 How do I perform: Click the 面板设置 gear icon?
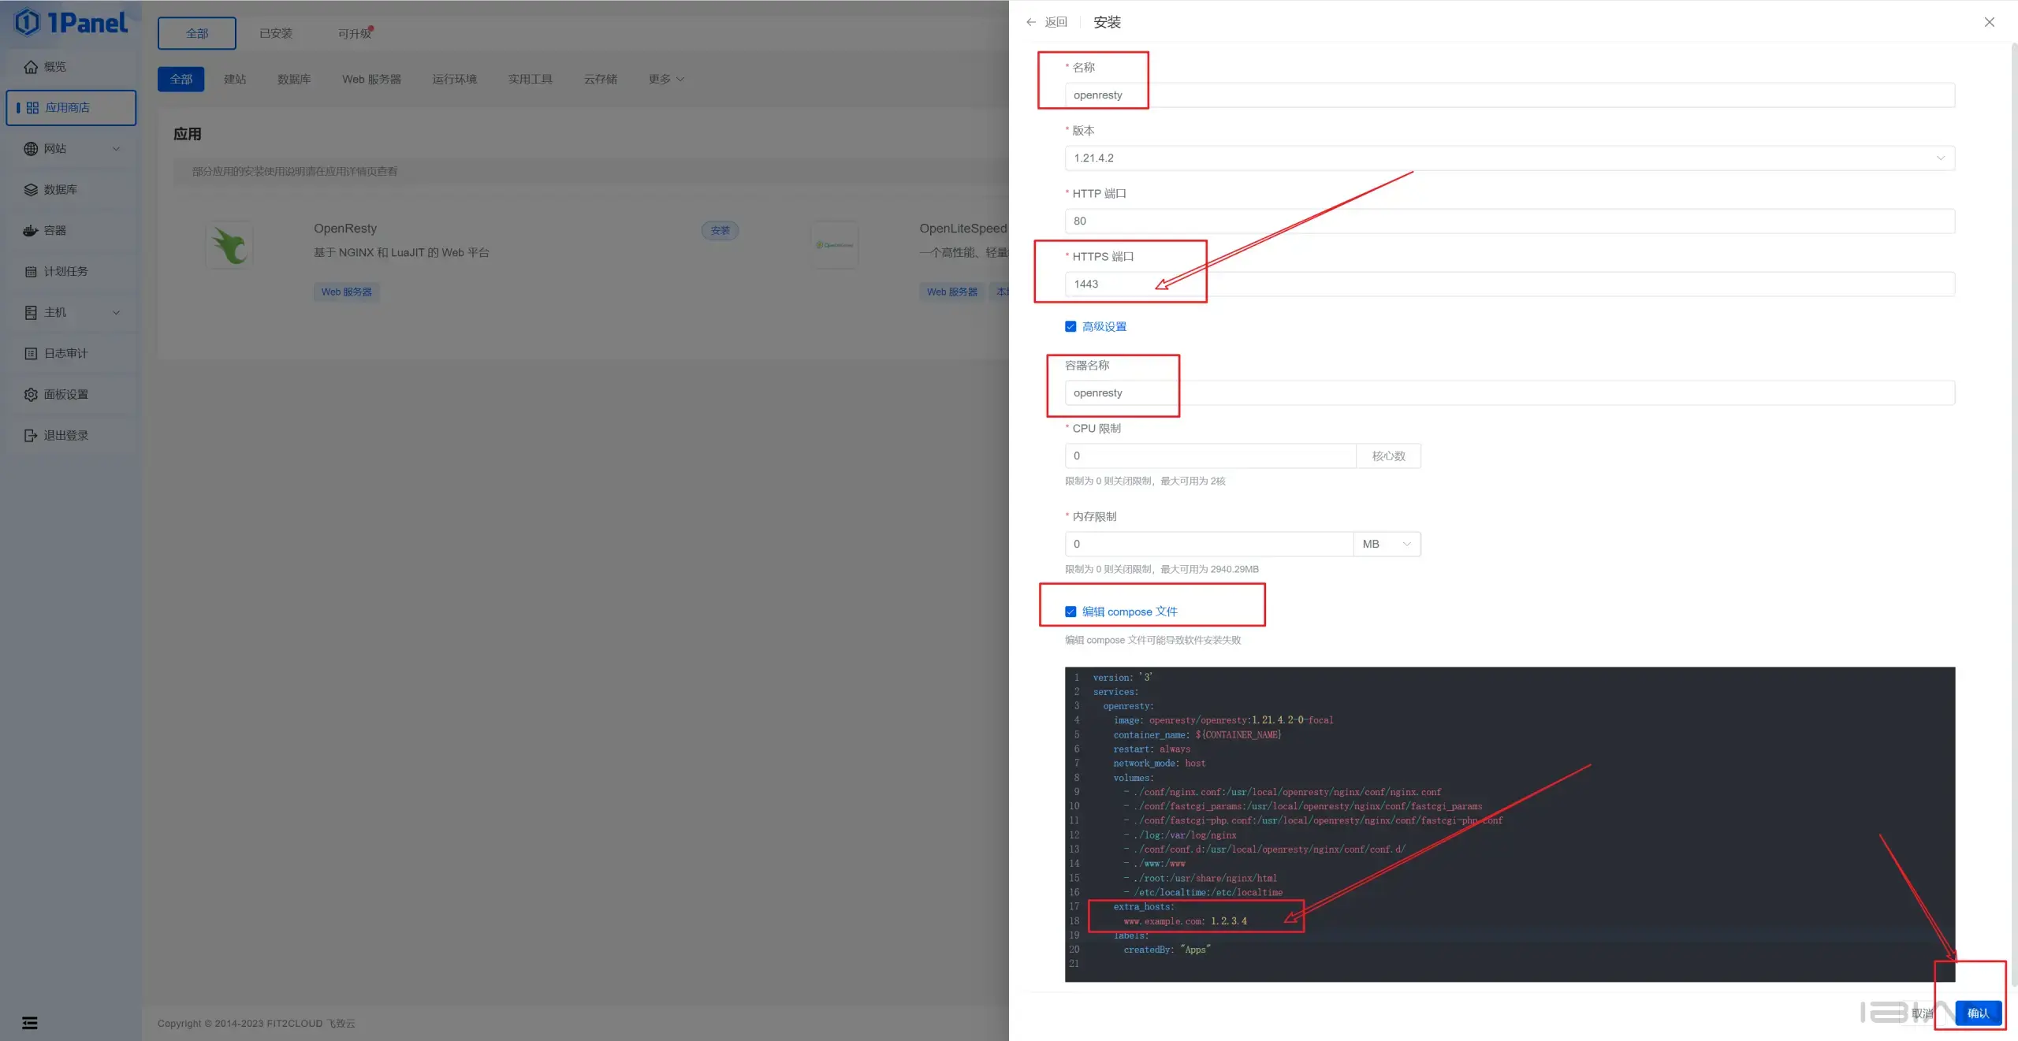tap(31, 395)
